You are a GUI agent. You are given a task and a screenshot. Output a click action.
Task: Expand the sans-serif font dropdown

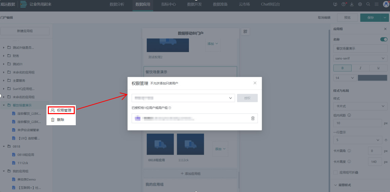(360, 58)
